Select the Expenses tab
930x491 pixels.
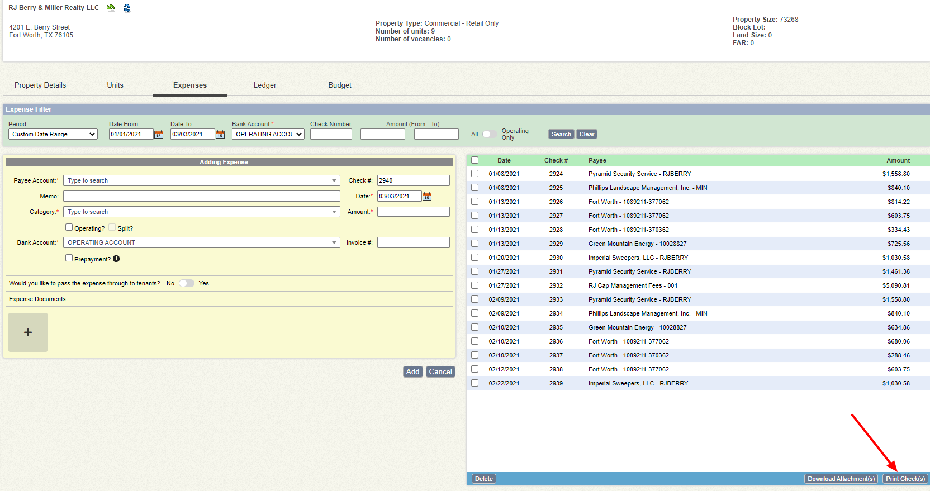[190, 85]
